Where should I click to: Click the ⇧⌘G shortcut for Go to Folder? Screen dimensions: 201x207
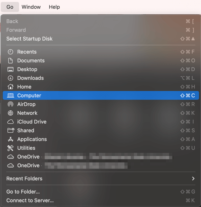(x=188, y=192)
